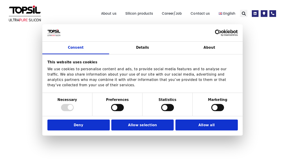285x160 pixels.
Task: Click the search magnifier icon
Action: (x=244, y=14)
